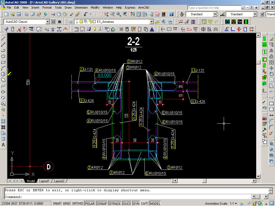Open the ES_Armatura layer dropdown
Image resolution: width=275 pixels, height=206 pixels.
151,22
